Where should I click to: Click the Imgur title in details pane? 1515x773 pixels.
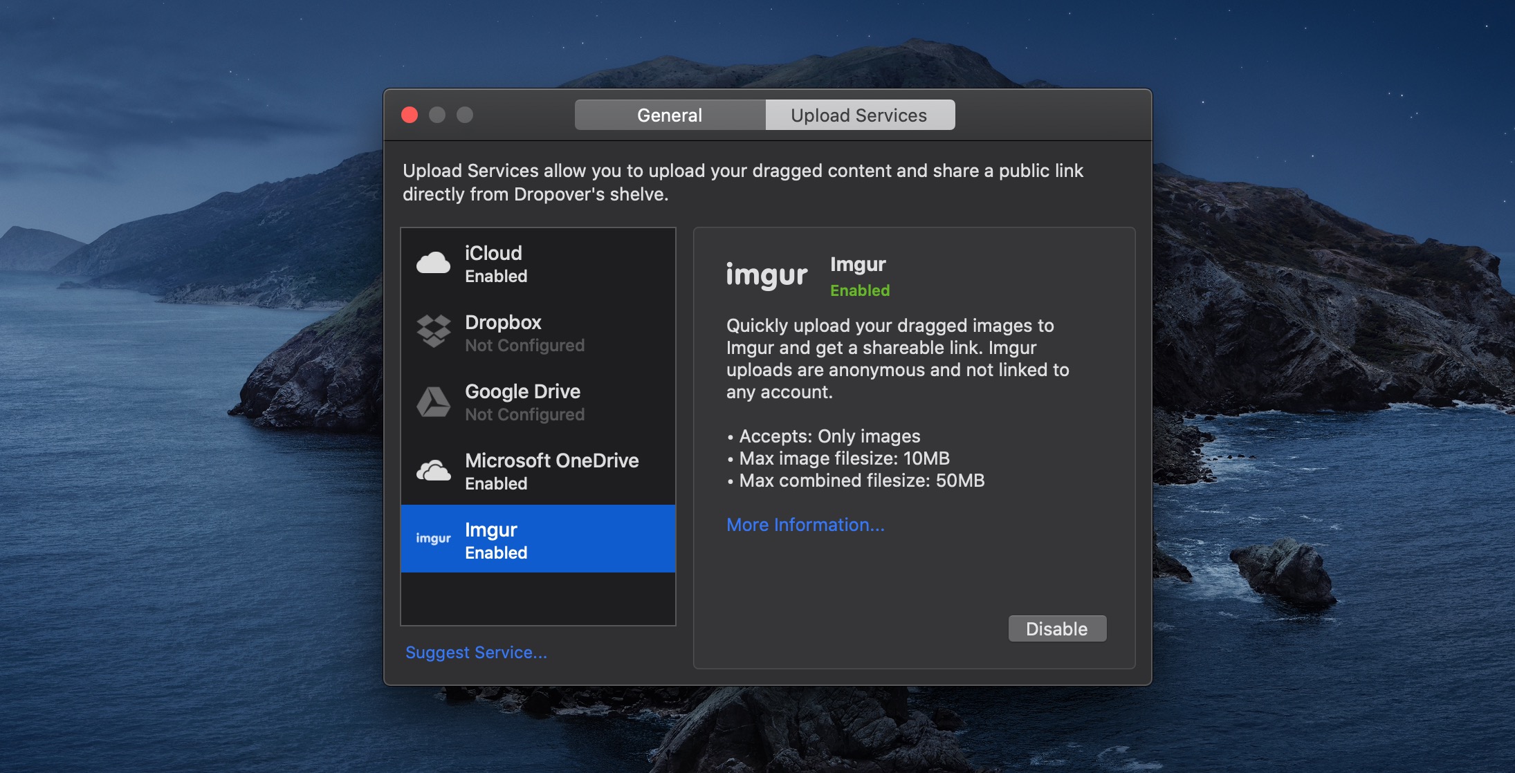tap(858, 265)
